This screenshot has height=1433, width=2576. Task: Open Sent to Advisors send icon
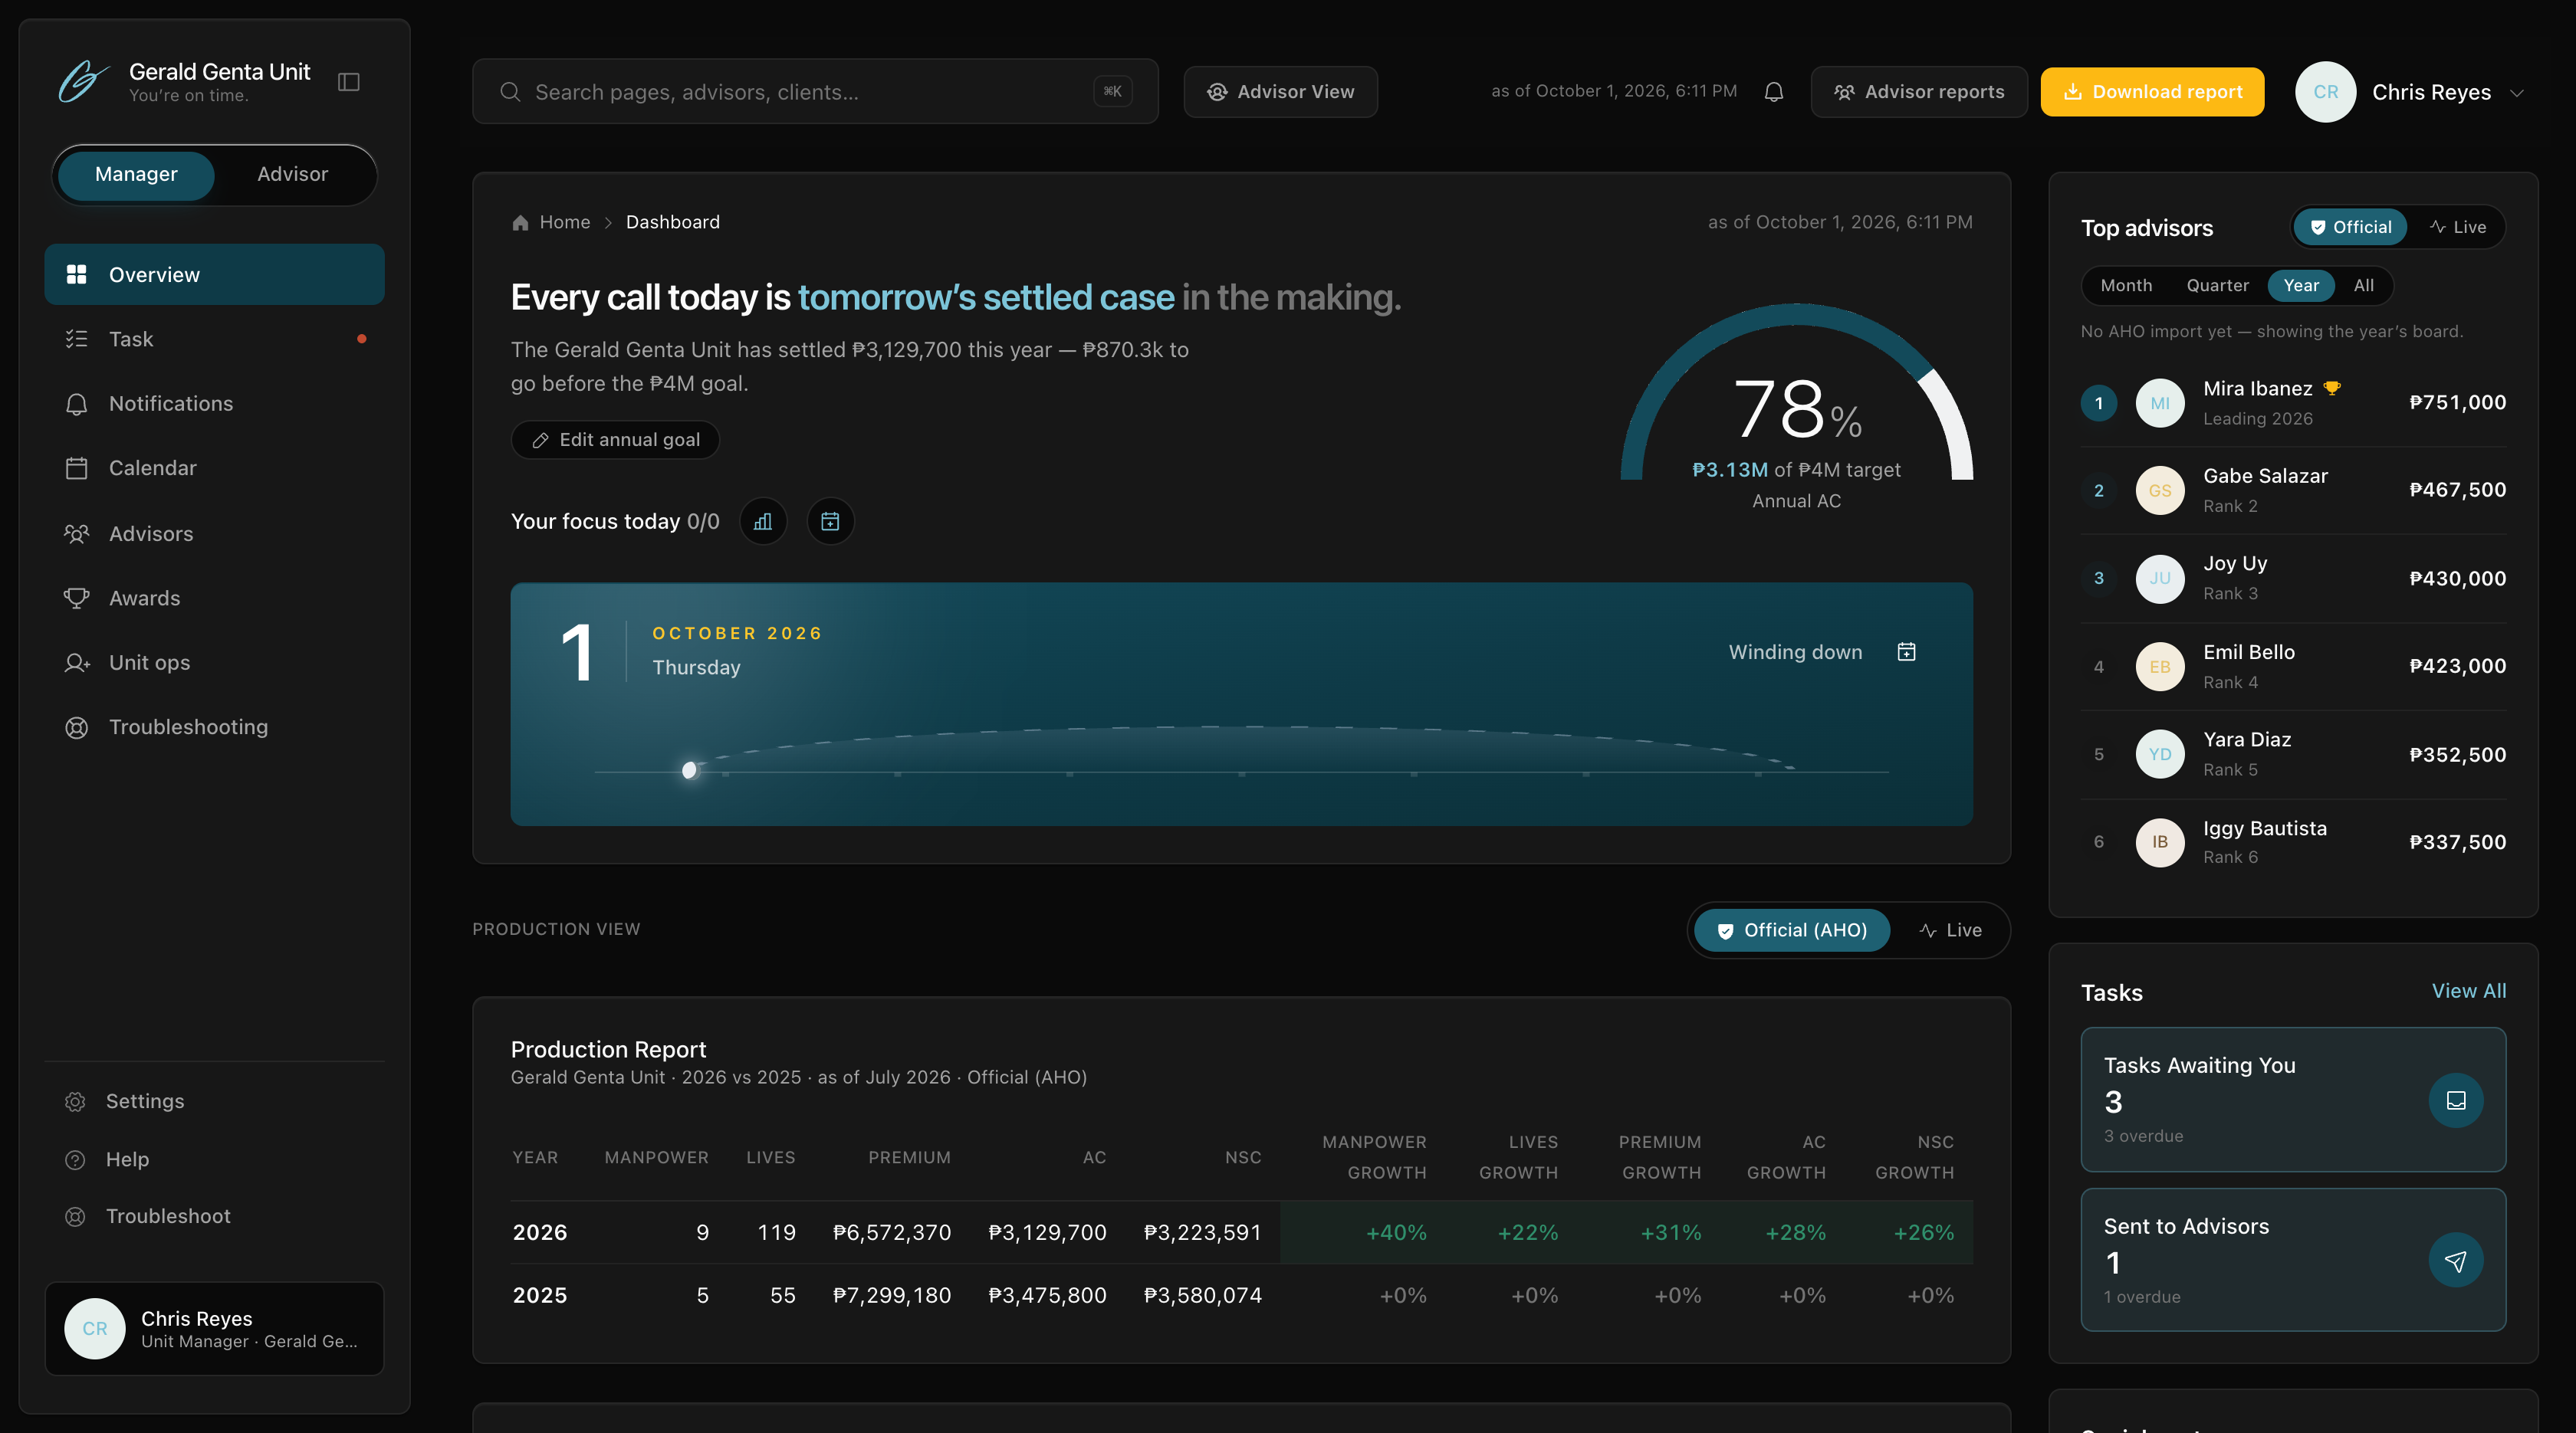(x=2455, y=1261)
